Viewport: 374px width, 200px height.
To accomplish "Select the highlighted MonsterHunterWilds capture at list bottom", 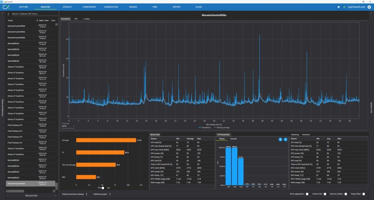I will [x=31, y=184].
